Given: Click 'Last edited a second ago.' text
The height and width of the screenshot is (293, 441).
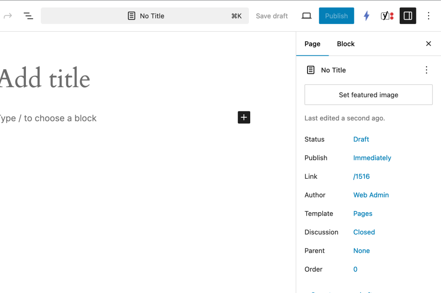Looking at the screenshot, I should (x=345, y=118).
